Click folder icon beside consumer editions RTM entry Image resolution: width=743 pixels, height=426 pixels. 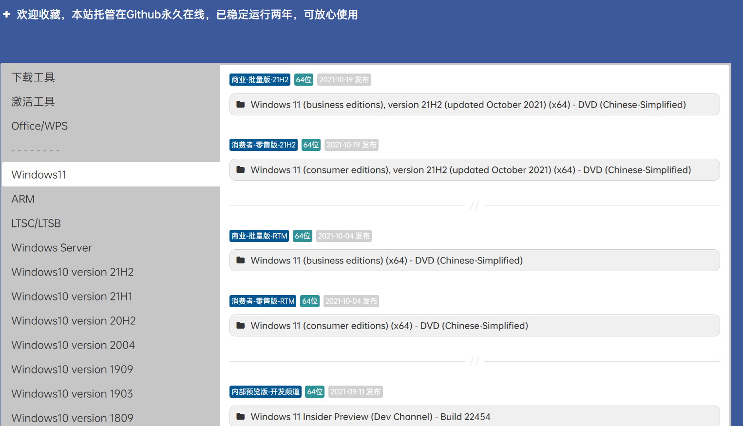[241, 325]
